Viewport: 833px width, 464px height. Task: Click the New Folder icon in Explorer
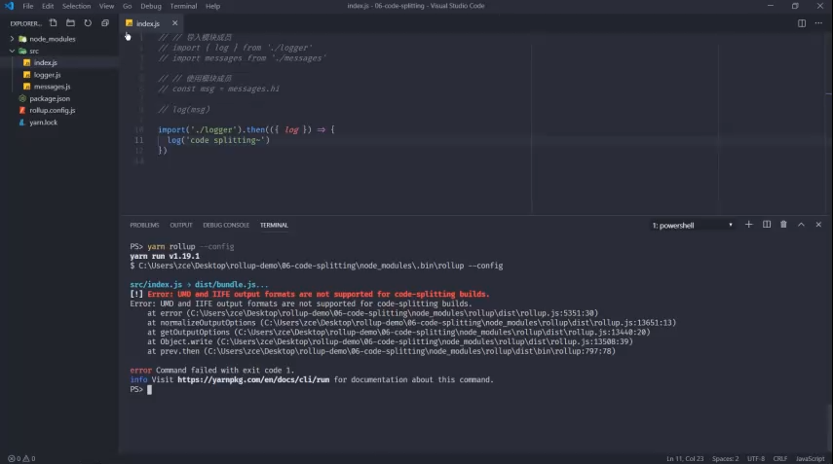70,22
